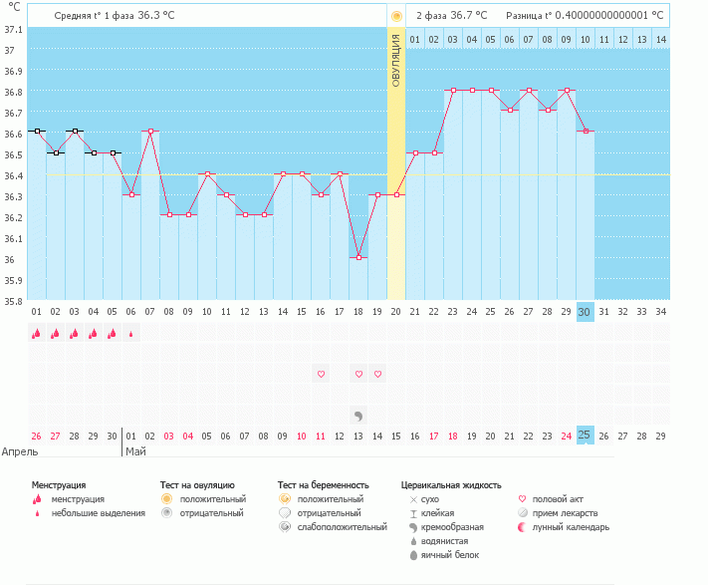Click the temperature point on day 07
Screen dimensions: 708x585
click(x=150, y=131)
